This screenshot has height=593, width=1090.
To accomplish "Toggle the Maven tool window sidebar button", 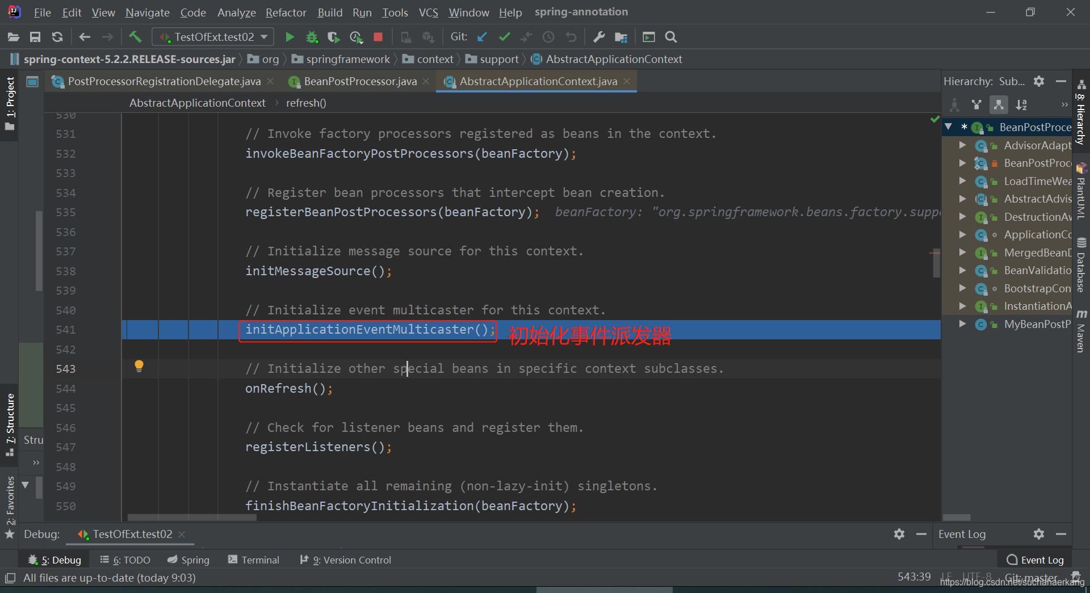I will [x=1081, y=331].
